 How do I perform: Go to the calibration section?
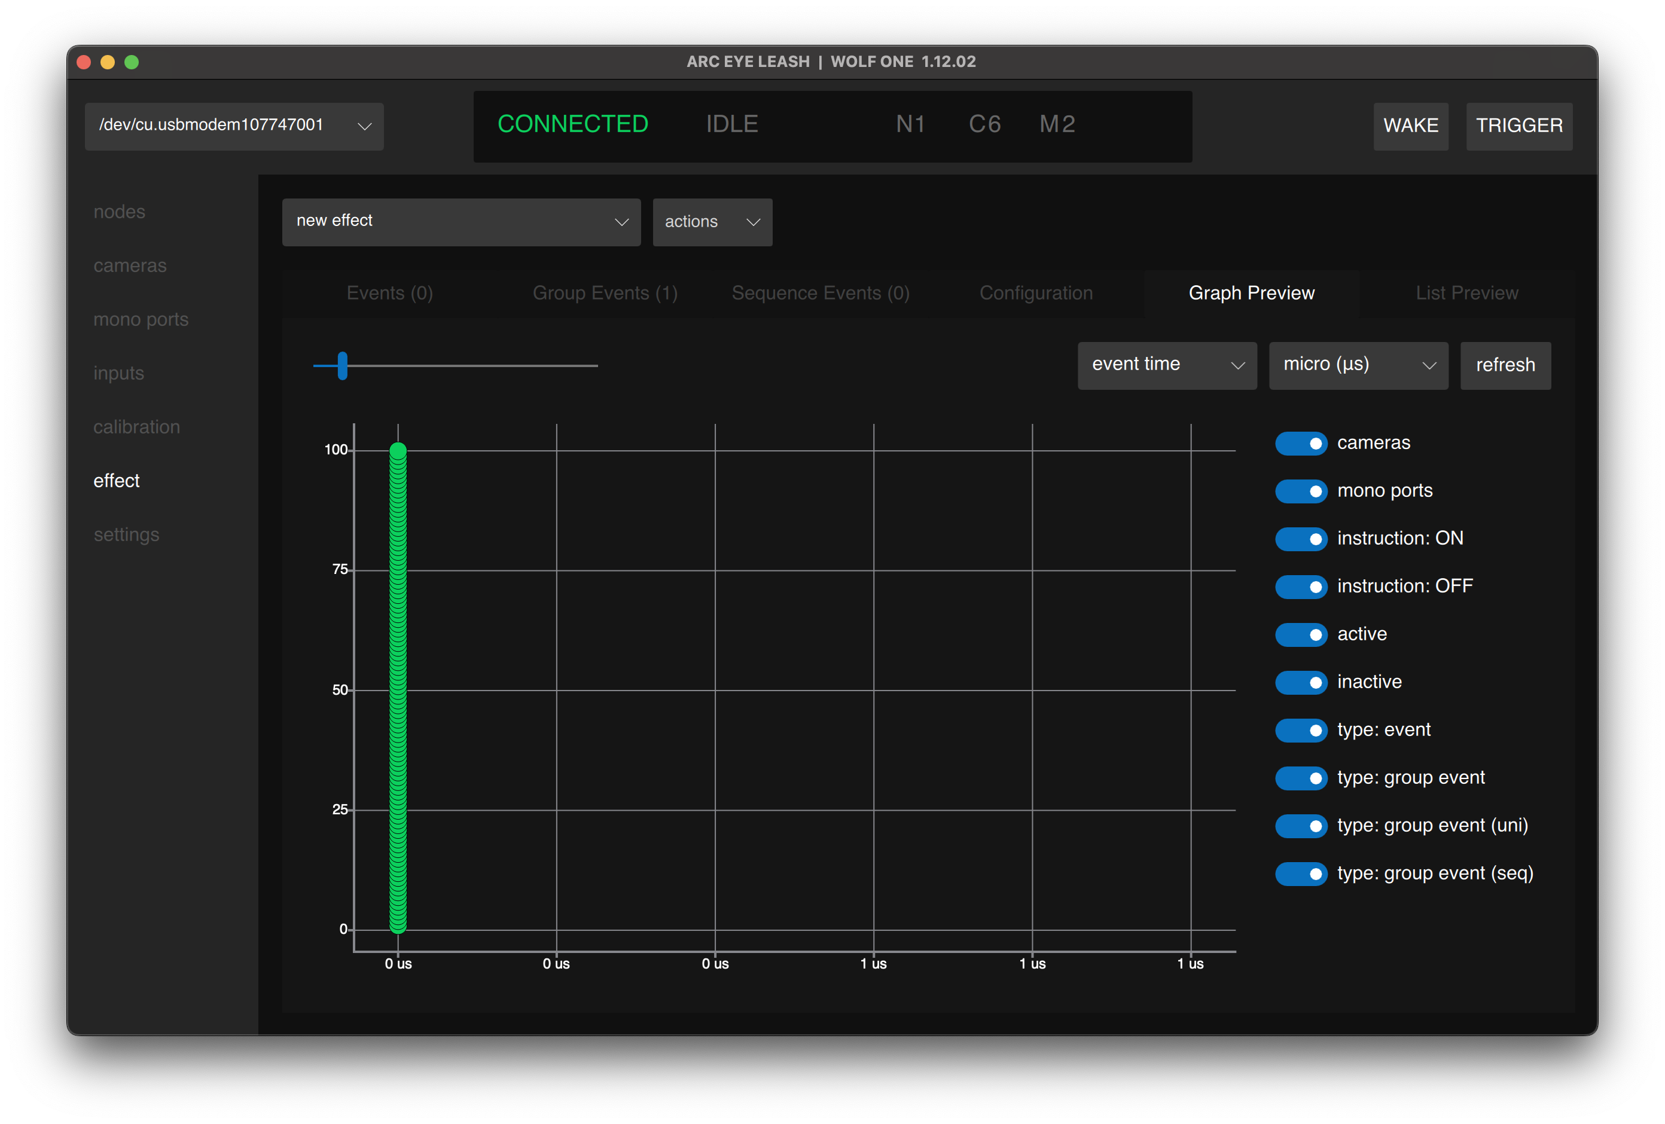click(x=136, y=427)
